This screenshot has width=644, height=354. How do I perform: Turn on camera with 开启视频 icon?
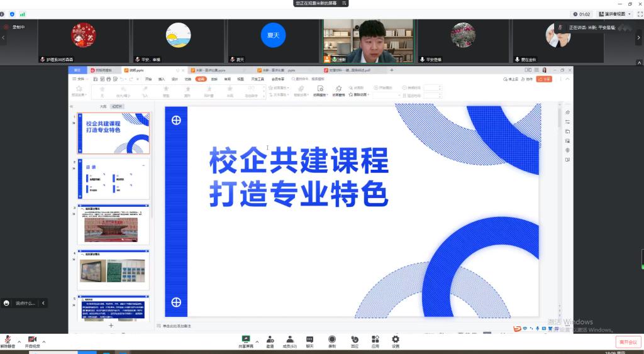[31, 340]
